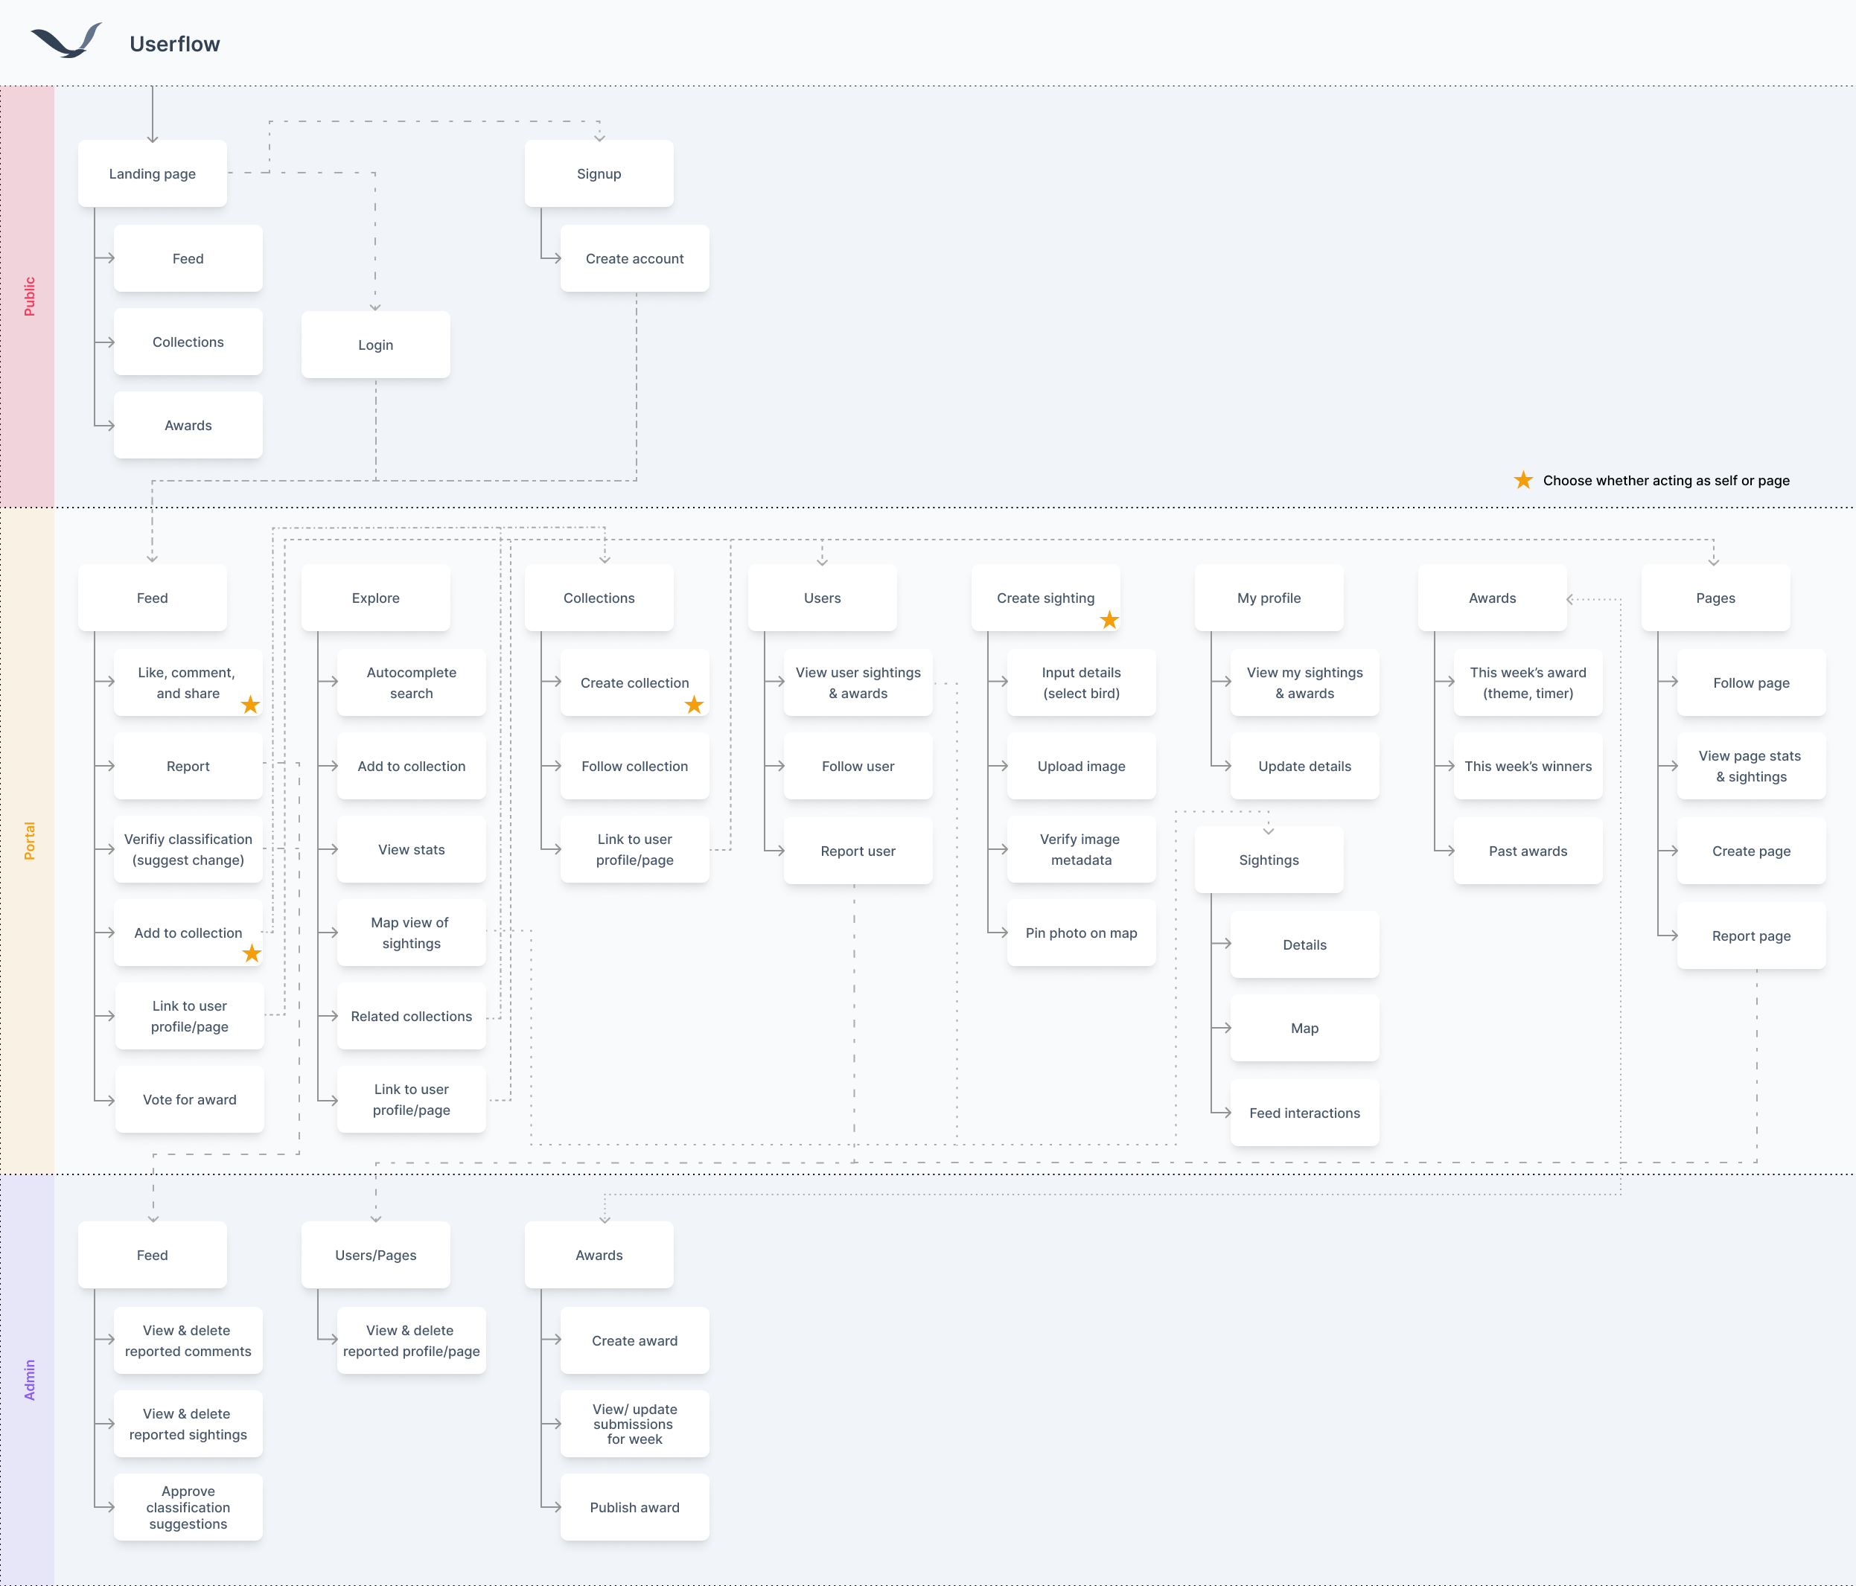Open the Create account node
The image size is (1856, 1586).
coord(634,258)
